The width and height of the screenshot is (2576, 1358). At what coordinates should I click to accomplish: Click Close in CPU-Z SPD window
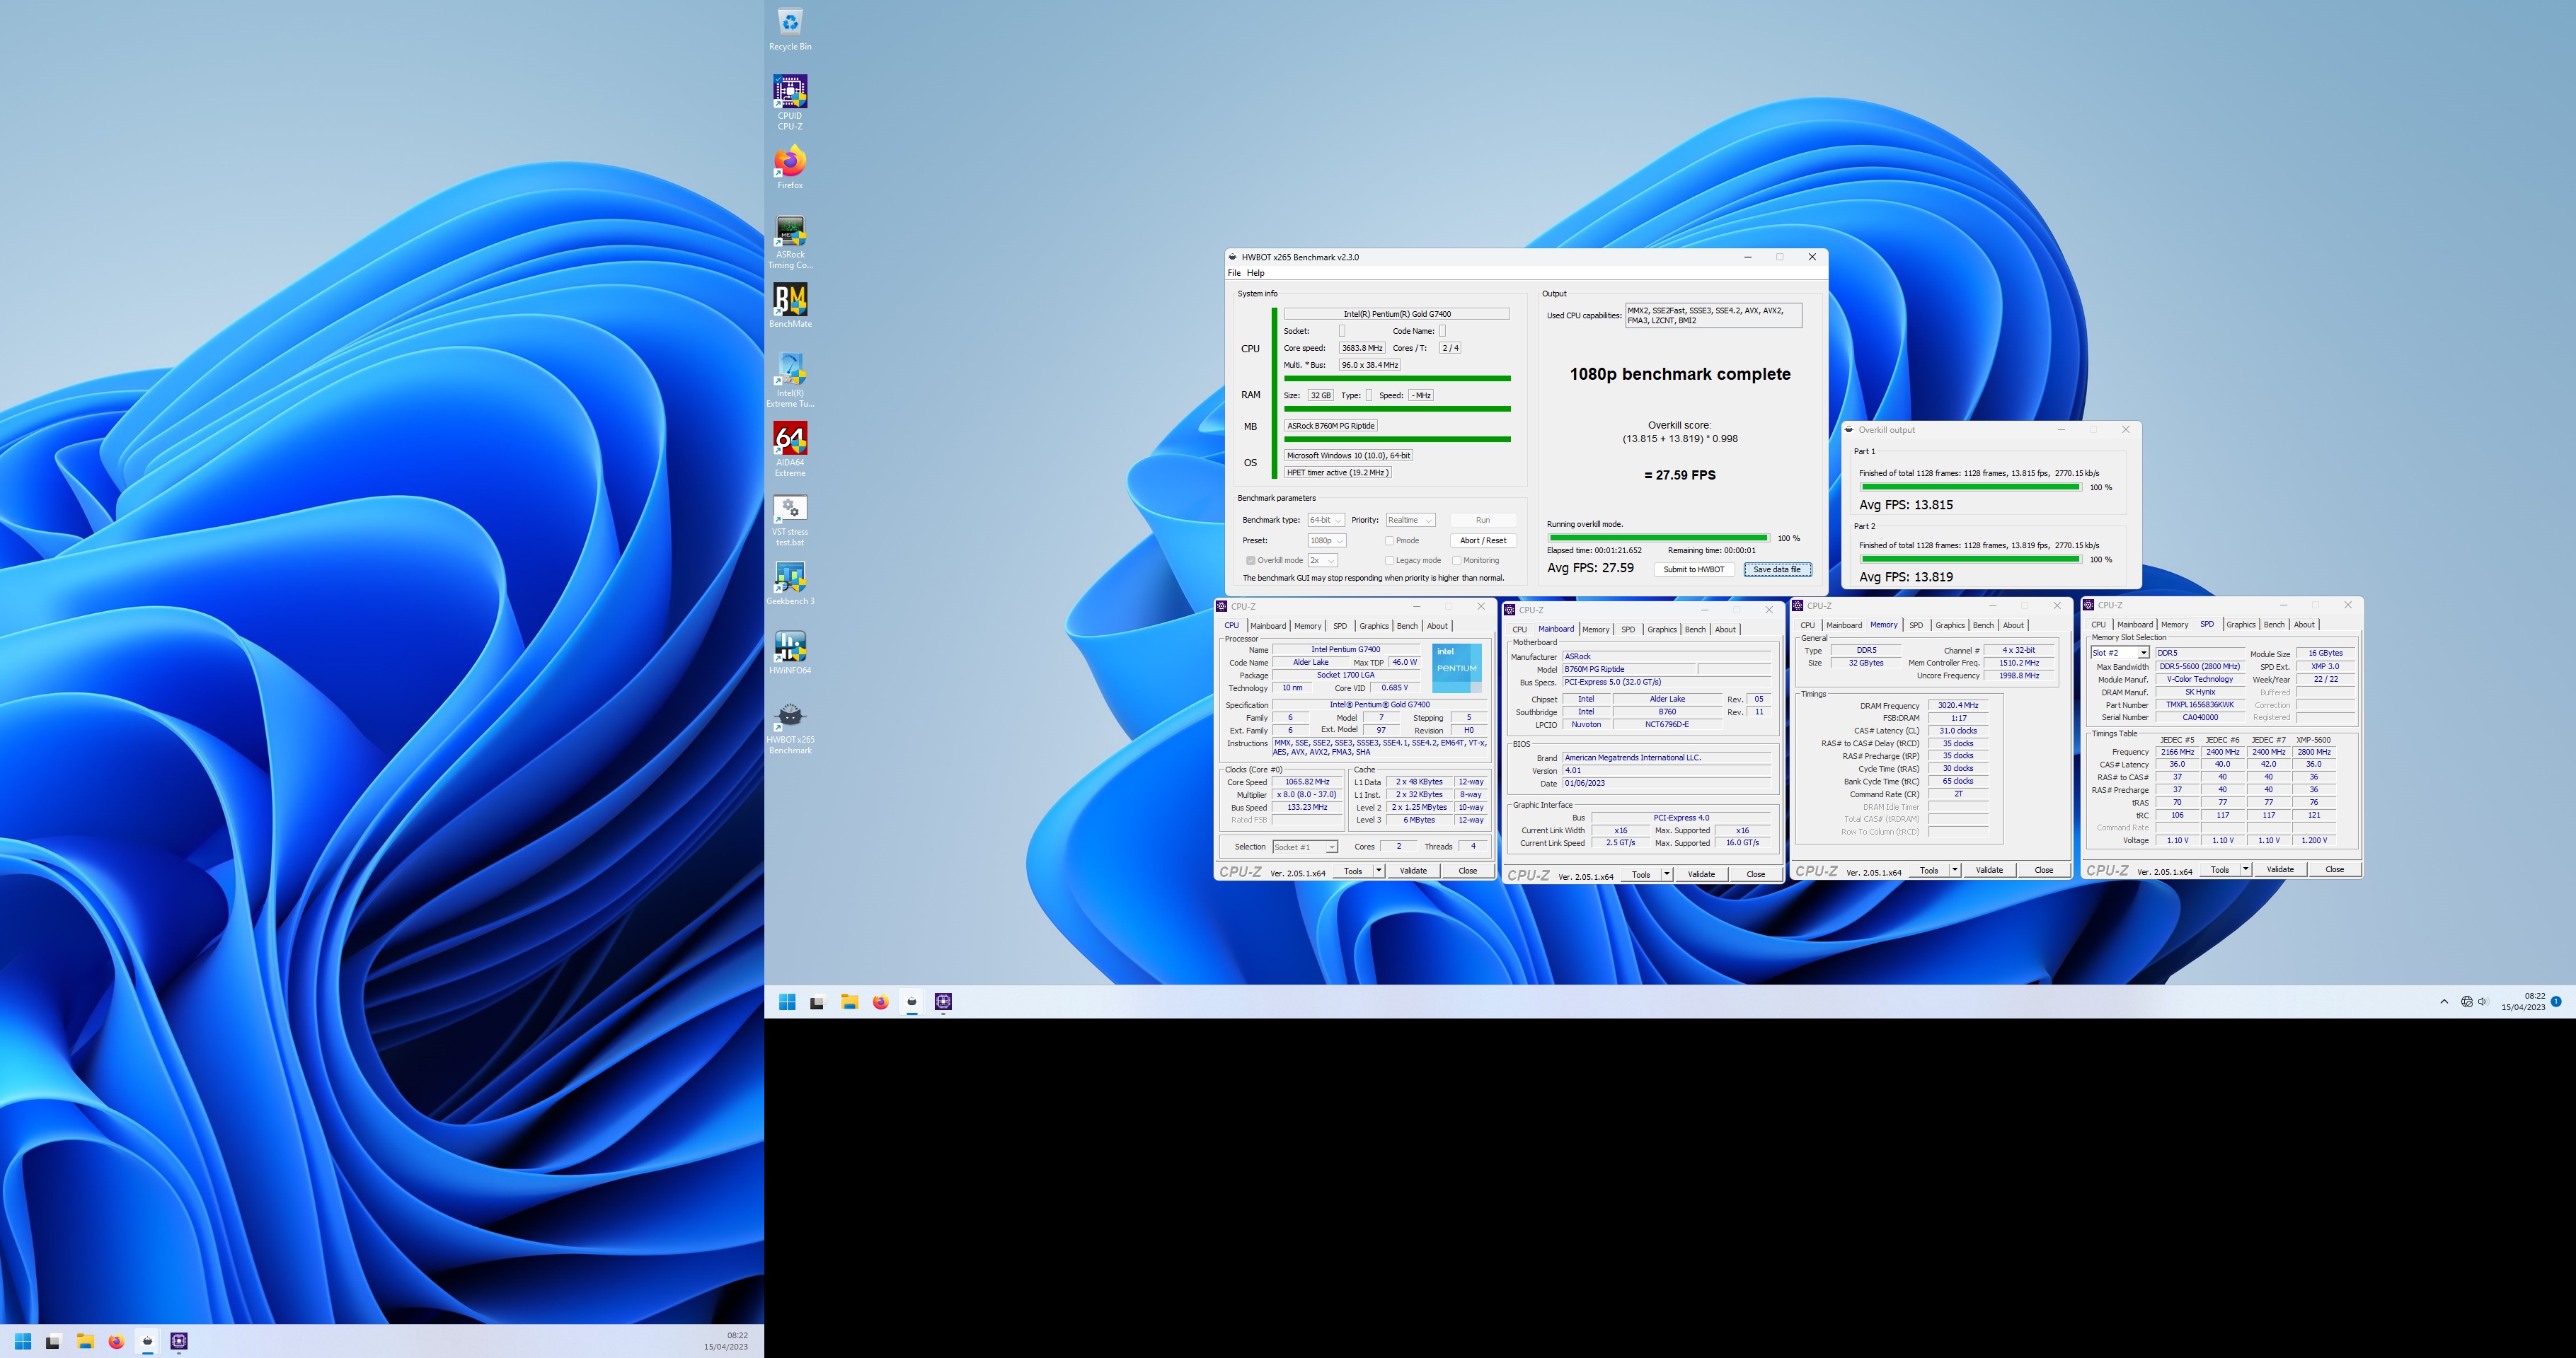(2334, 869)
